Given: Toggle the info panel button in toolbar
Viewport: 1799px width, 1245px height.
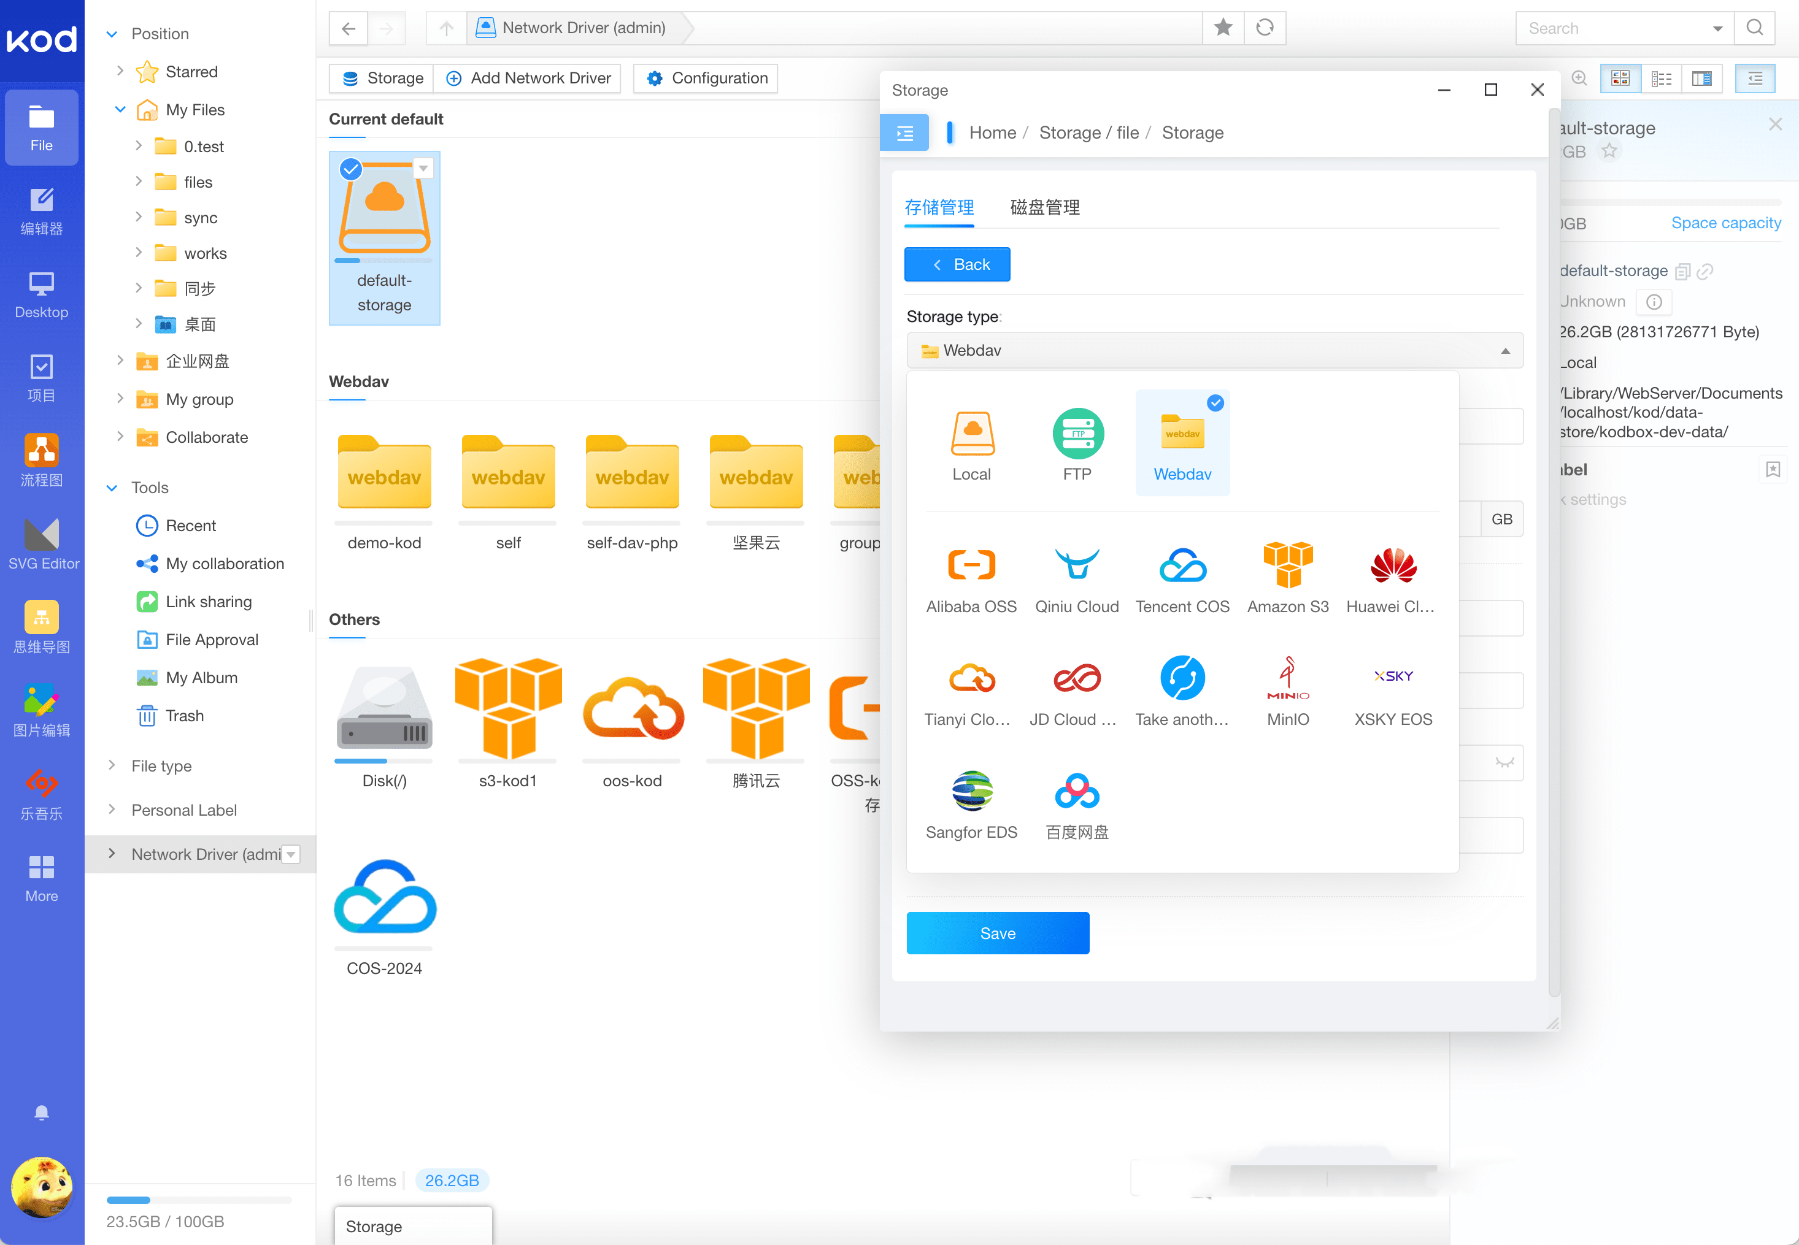Looking at the screenshot, I should 1754,78.
